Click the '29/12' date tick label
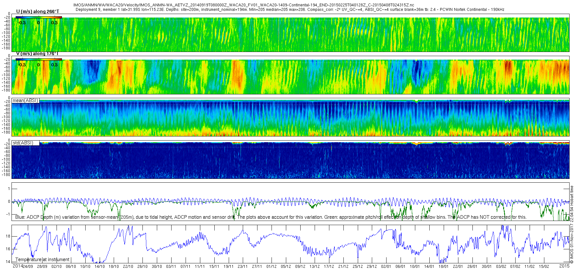Image resolution: width=575 pixels, height=271 pixels. point(372,267)
